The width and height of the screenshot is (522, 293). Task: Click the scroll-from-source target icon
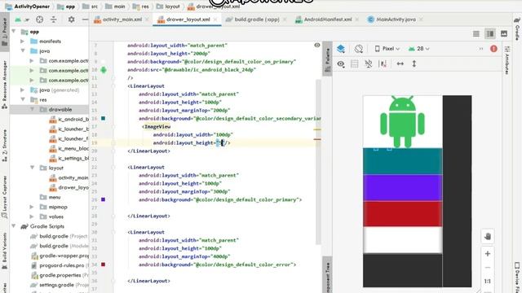coord(40,20)
